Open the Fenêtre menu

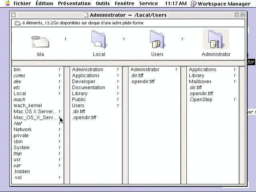click(124, 4)
